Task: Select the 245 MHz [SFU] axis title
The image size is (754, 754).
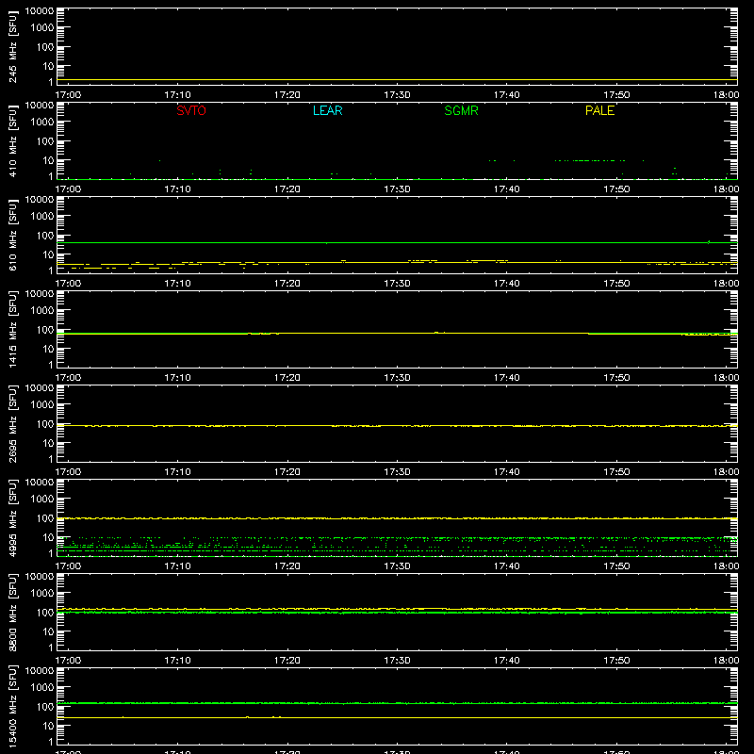Action: click(x=12, y=46)
